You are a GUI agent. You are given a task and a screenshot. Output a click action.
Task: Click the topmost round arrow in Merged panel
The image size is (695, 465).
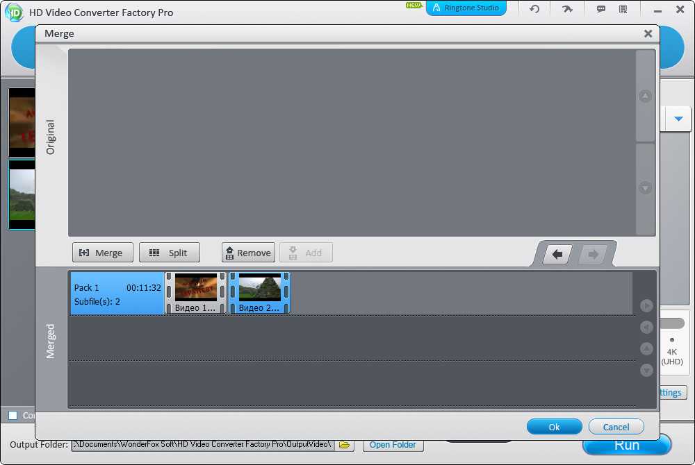(x=646, y=306)
